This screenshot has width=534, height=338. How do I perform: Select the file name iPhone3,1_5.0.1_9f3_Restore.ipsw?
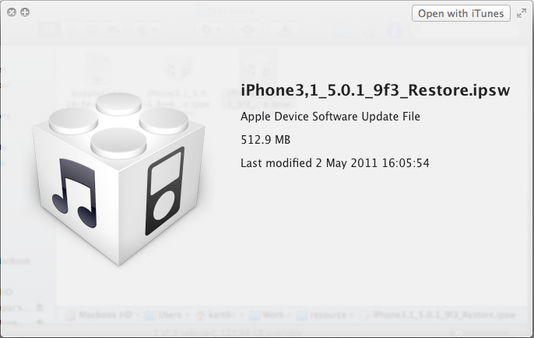pyautogui.click(x=375, y=90)
